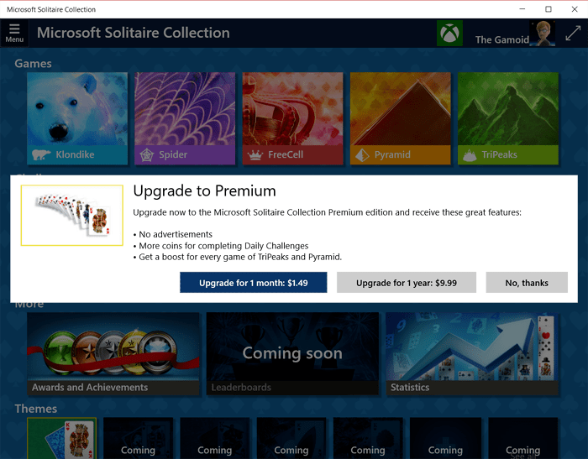Viewport: 588px width, 459px height.
Task: Open the Statistics tile
Action: click(470, 352)
